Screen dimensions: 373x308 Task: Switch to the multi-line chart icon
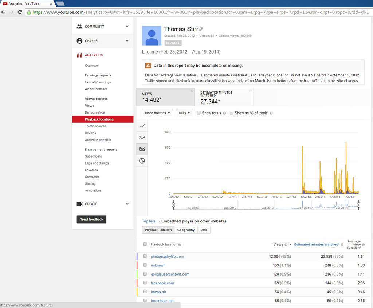(x=142, y=138)
